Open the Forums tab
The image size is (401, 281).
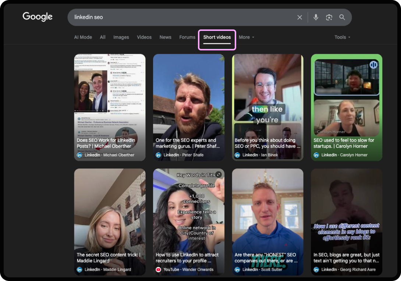tap(187, 37)
